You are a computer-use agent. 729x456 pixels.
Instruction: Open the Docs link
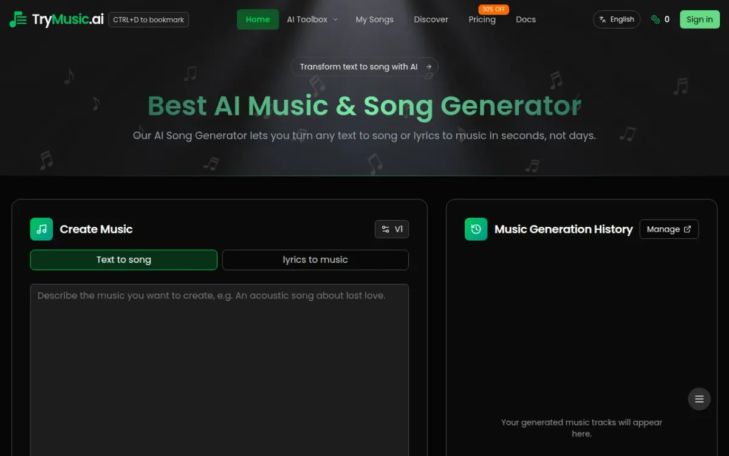click(x=526, y=19)
